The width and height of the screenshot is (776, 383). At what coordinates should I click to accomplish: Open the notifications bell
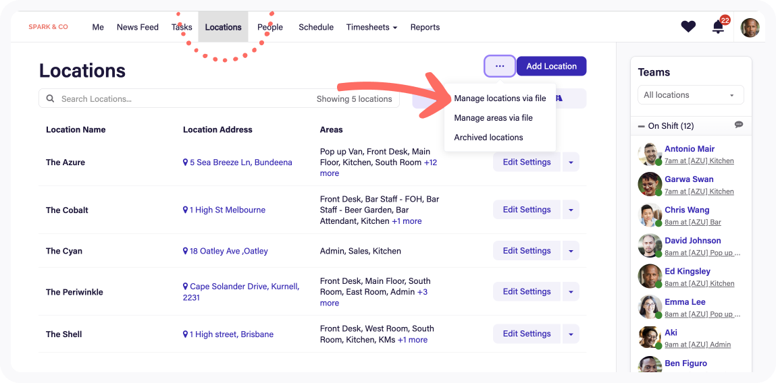click(x=718, y=27)
